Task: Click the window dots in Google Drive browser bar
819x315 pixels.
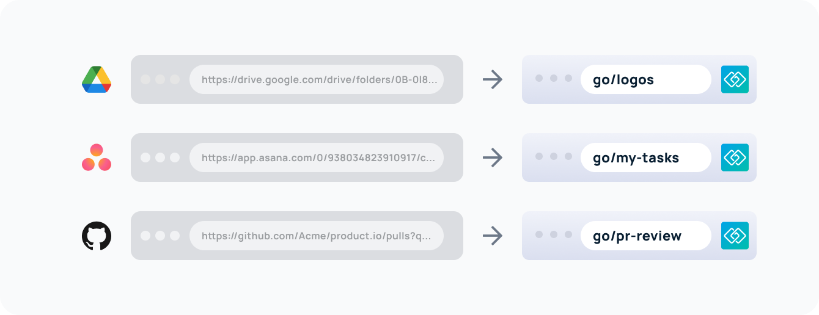Action: coord(160,79)
